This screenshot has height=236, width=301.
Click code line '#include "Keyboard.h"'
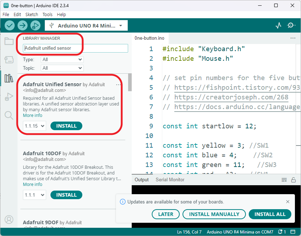(204, 49)
